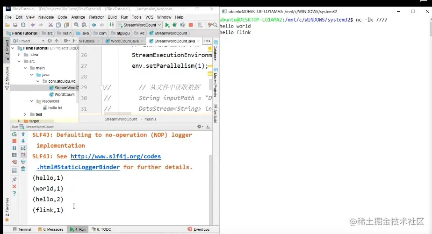Click the Down the stack trace arrow
Screen dimensions: 432x234
pyautogui.click(x=23, y=141)
